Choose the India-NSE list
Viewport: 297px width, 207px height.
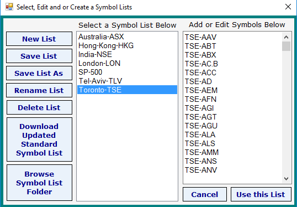tap(127, 54)
